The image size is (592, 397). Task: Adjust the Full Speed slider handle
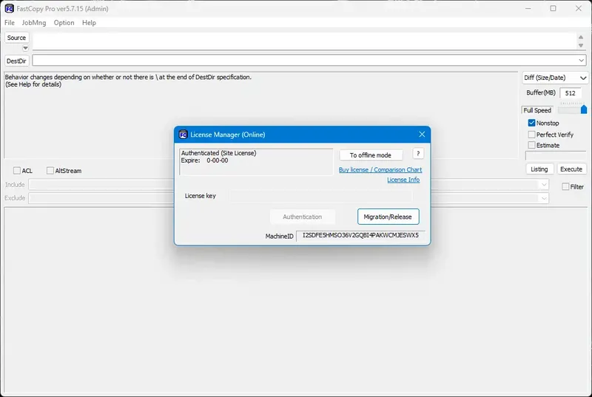[584, 109]
